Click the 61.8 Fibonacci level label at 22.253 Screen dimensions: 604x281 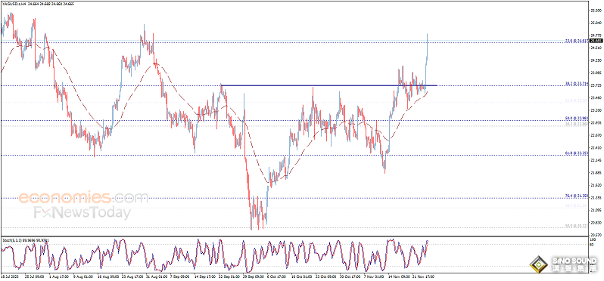click(576, 153)
